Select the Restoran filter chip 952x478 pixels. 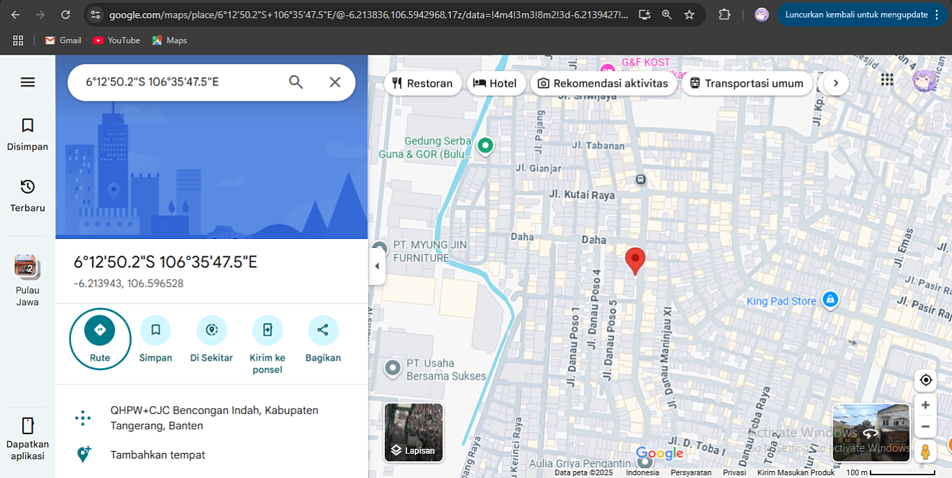422,83
